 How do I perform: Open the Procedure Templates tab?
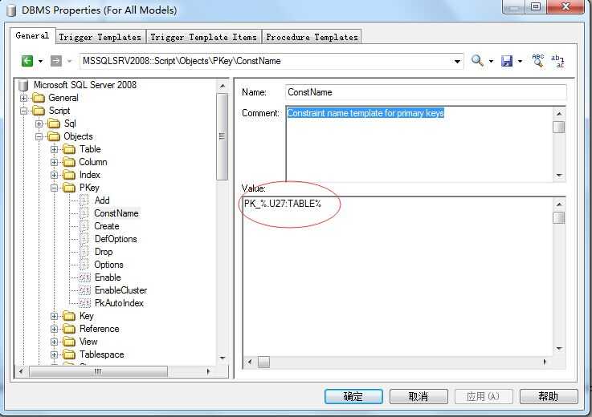312,38
